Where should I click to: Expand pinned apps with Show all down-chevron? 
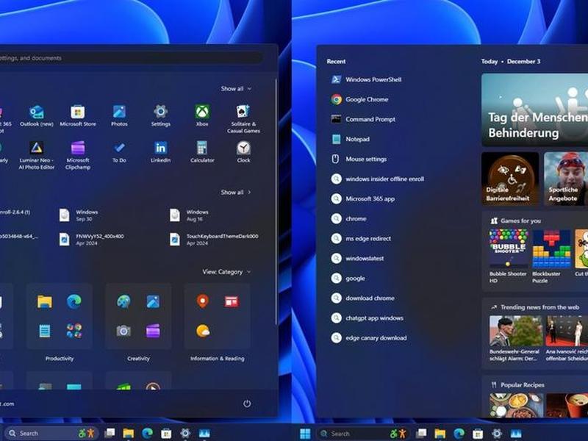click(x=236, y=89)
